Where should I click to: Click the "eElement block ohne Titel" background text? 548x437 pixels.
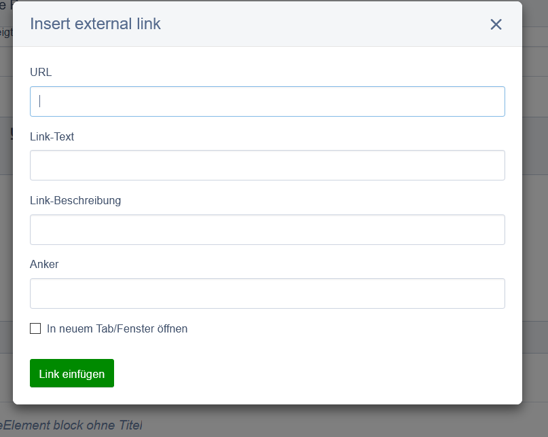pos(71,426)
